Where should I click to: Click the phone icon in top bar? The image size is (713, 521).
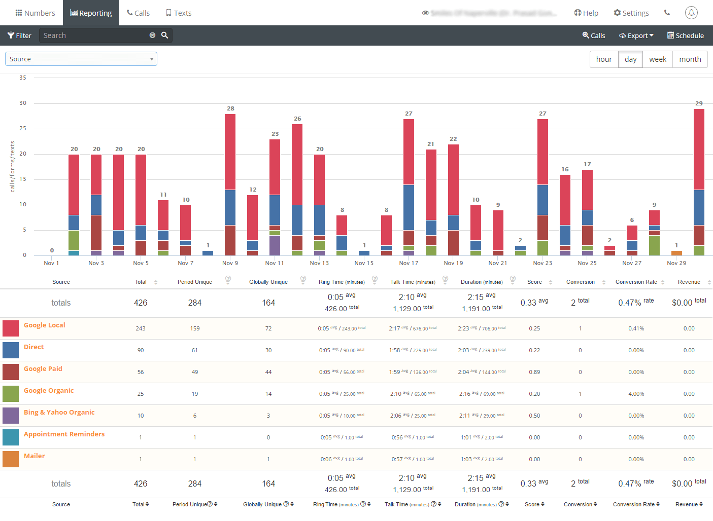(667, 13)
